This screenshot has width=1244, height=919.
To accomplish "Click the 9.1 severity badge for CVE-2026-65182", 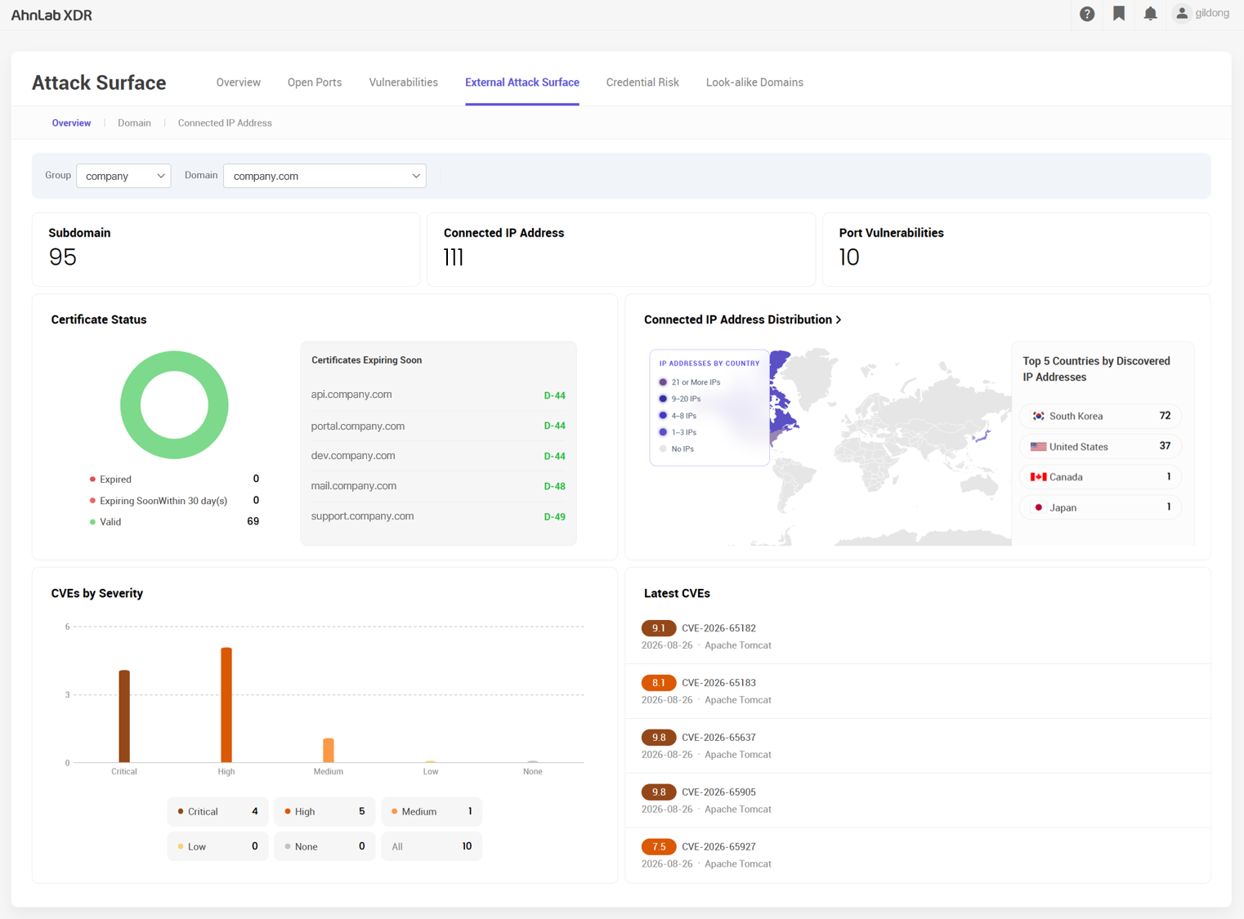I will click(x=659, y=628).
